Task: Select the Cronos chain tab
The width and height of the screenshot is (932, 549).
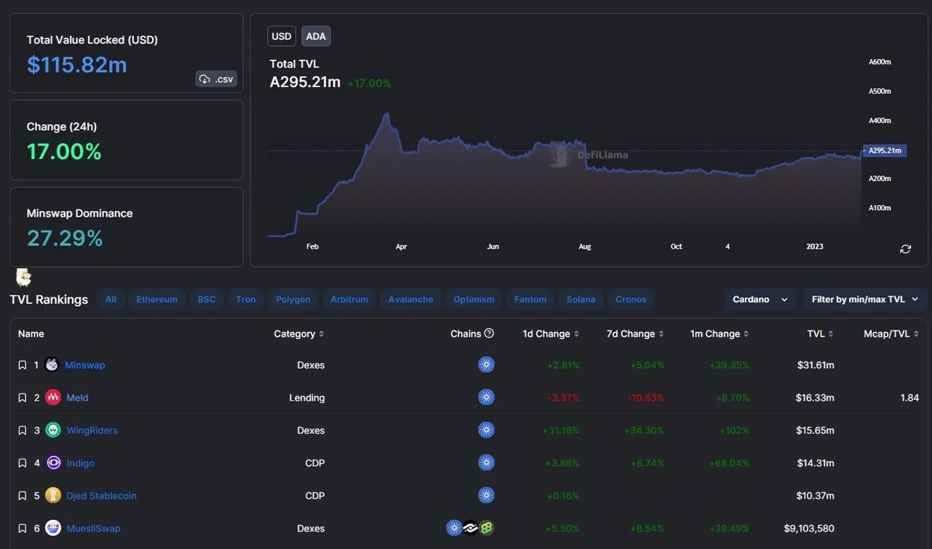Action: [631, 300]
